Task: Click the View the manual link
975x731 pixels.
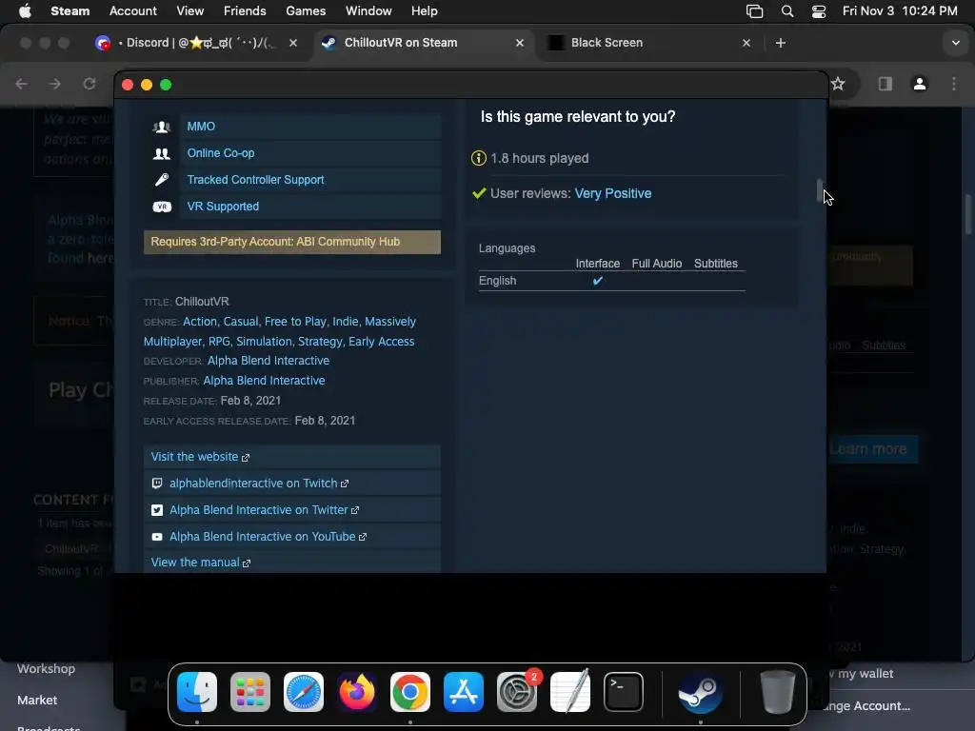Action: tap(200, 563)
